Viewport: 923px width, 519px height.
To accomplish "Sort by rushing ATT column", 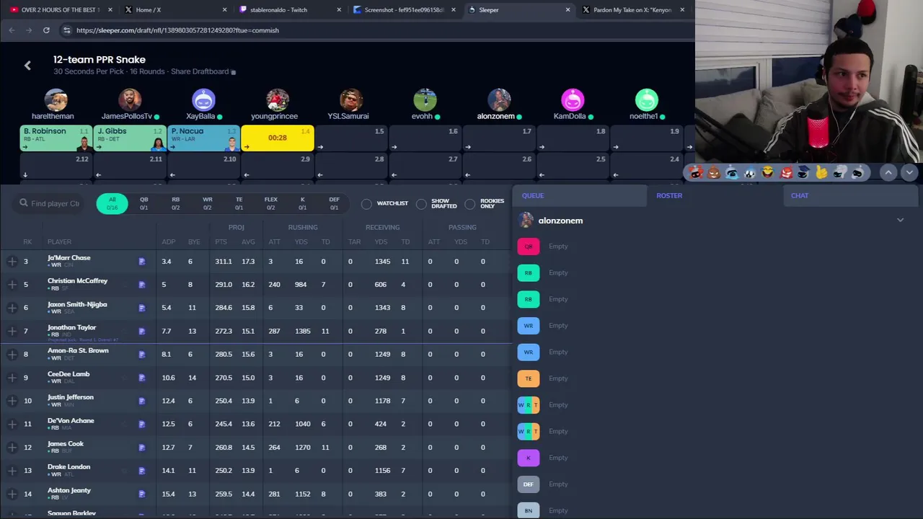I will pyautogui.click(x=274, y=242).
